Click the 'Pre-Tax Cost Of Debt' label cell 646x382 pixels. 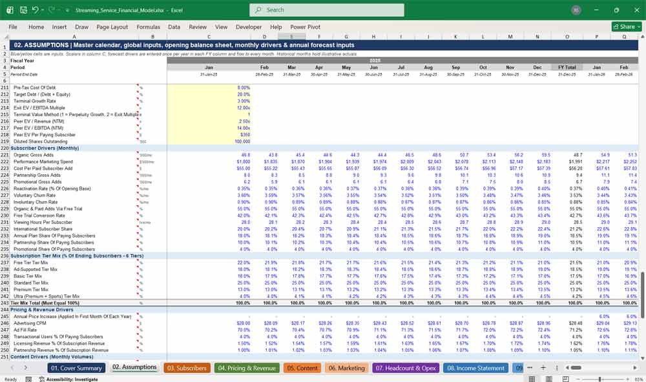point(35,88)
